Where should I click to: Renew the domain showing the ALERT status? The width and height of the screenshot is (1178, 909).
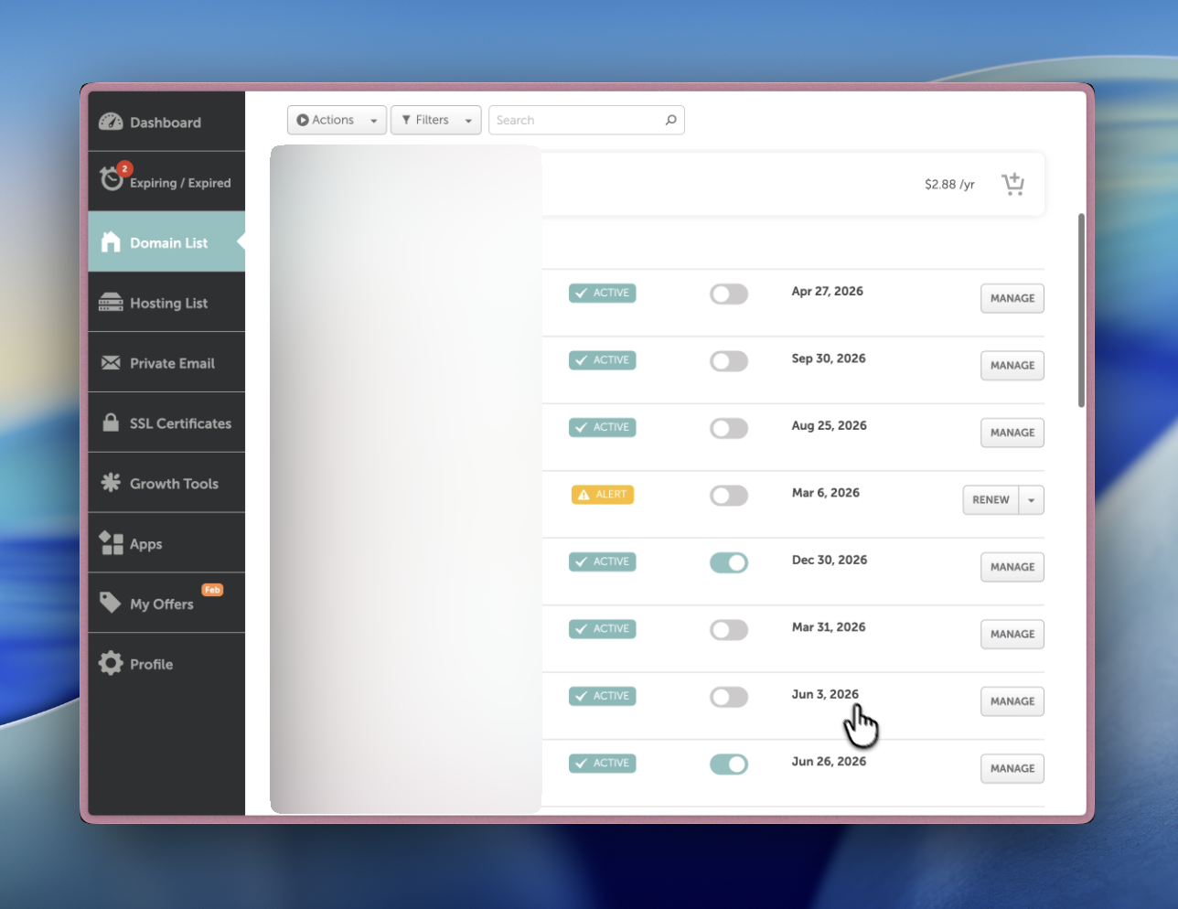(x=991, y=499)
